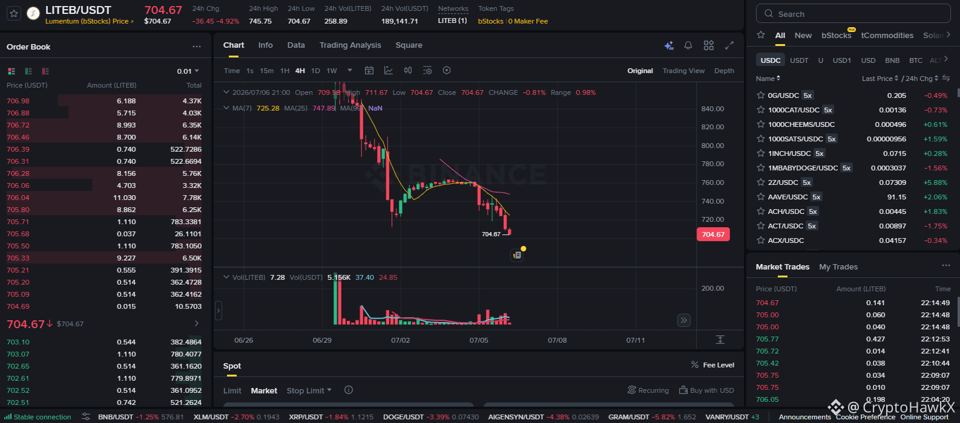Collapse the Vol indicator legend chevron
This screenshot has height=423, width=960.
226,277
